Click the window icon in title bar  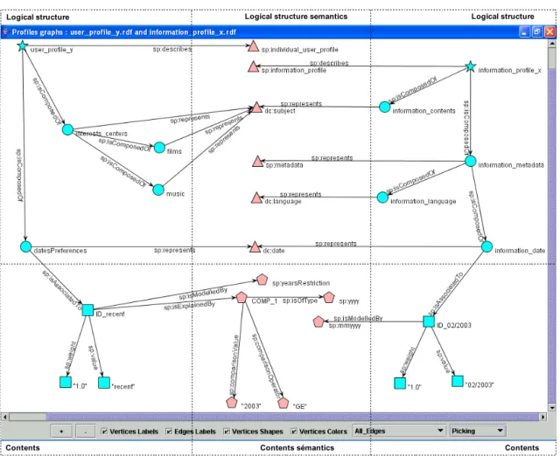click(x=6, y=32)
